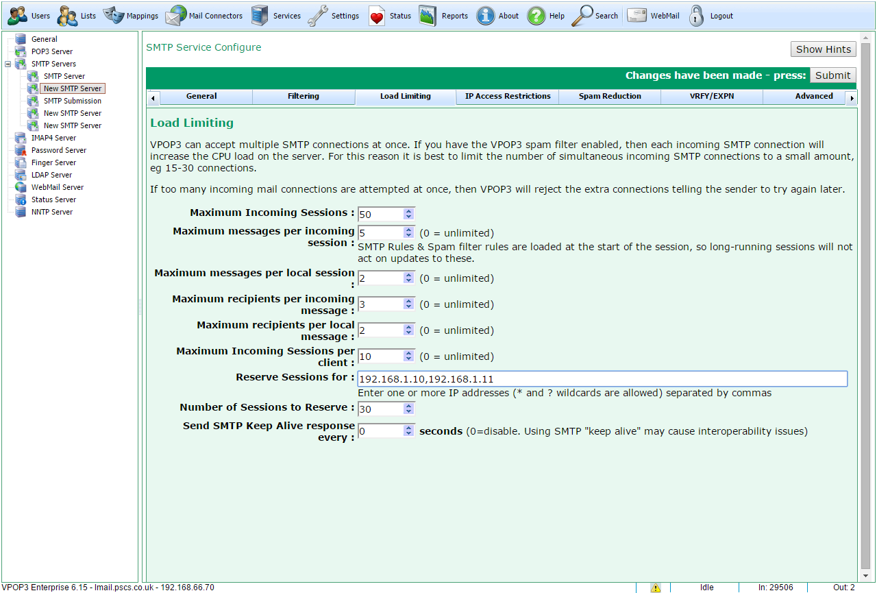Click Maximum Incoming Sessions per client spinner
This screenshot has width=877, height=593.
(409, 356)
